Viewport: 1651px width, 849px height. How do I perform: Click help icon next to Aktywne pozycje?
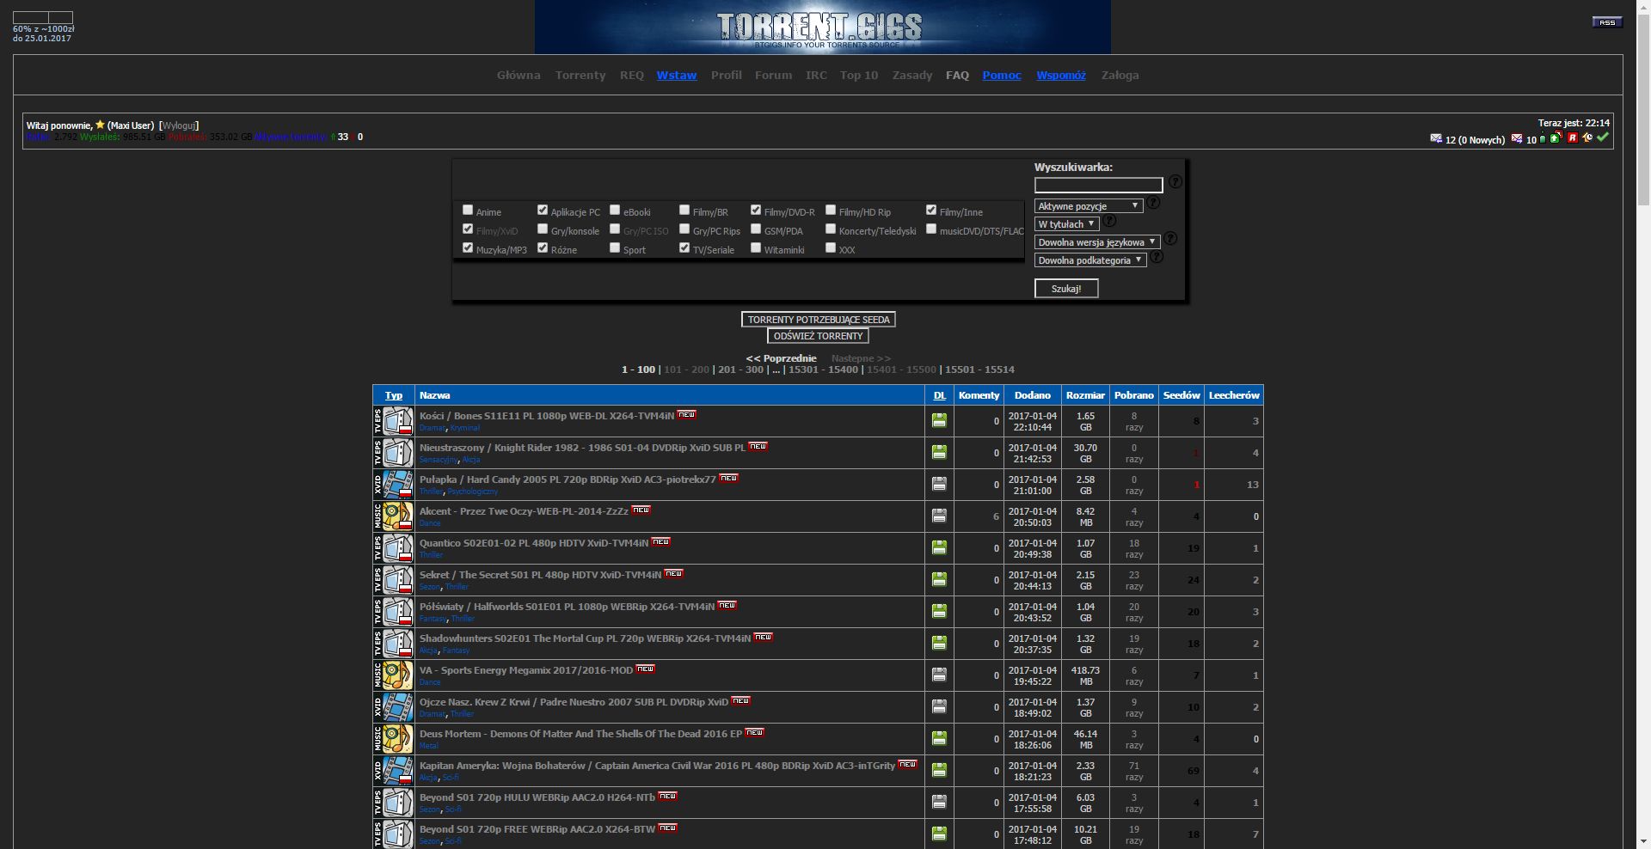pyautogui.click(x=1153, y=203)
